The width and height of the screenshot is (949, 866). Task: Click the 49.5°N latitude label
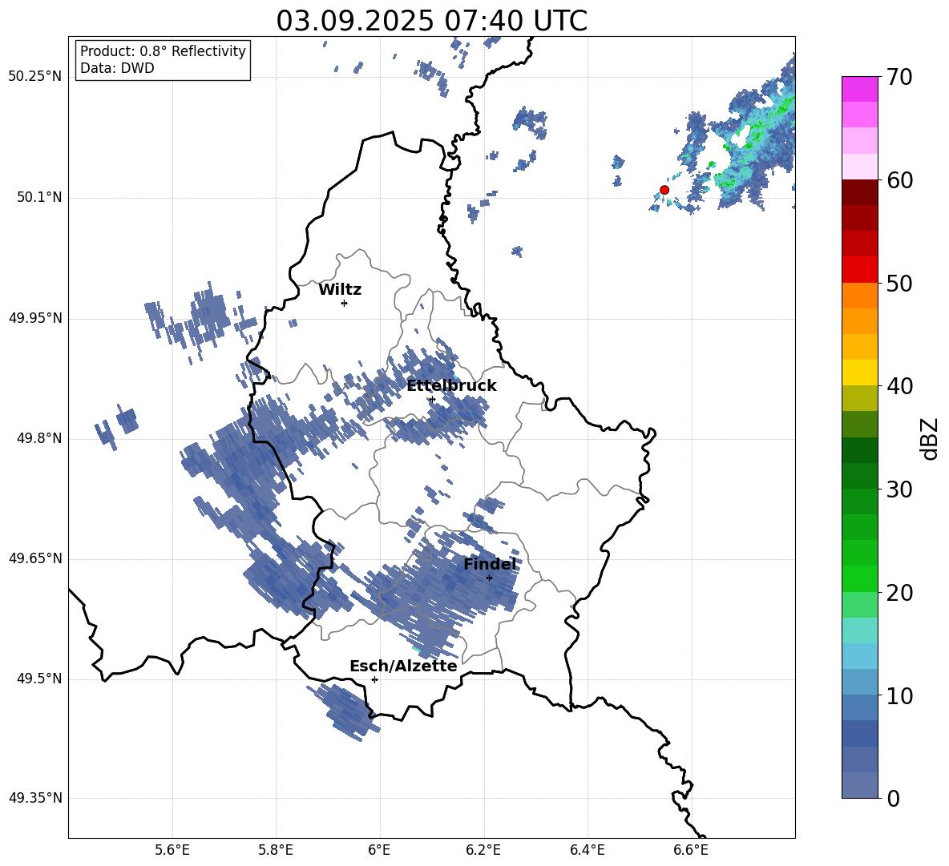coord(39,679)
